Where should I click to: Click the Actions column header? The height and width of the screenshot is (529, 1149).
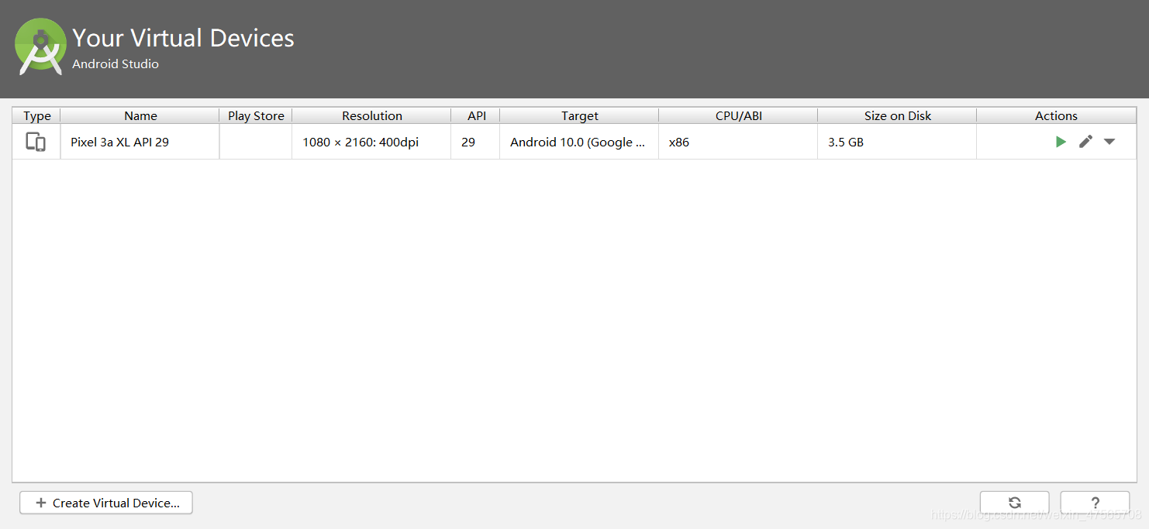click(x=1056, y=115)
